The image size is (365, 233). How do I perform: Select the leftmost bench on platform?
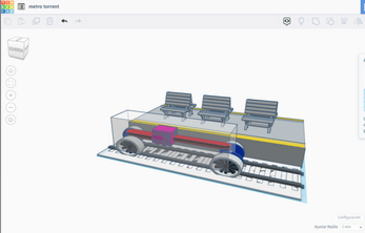pyautogui.click(x=178, y=105)
